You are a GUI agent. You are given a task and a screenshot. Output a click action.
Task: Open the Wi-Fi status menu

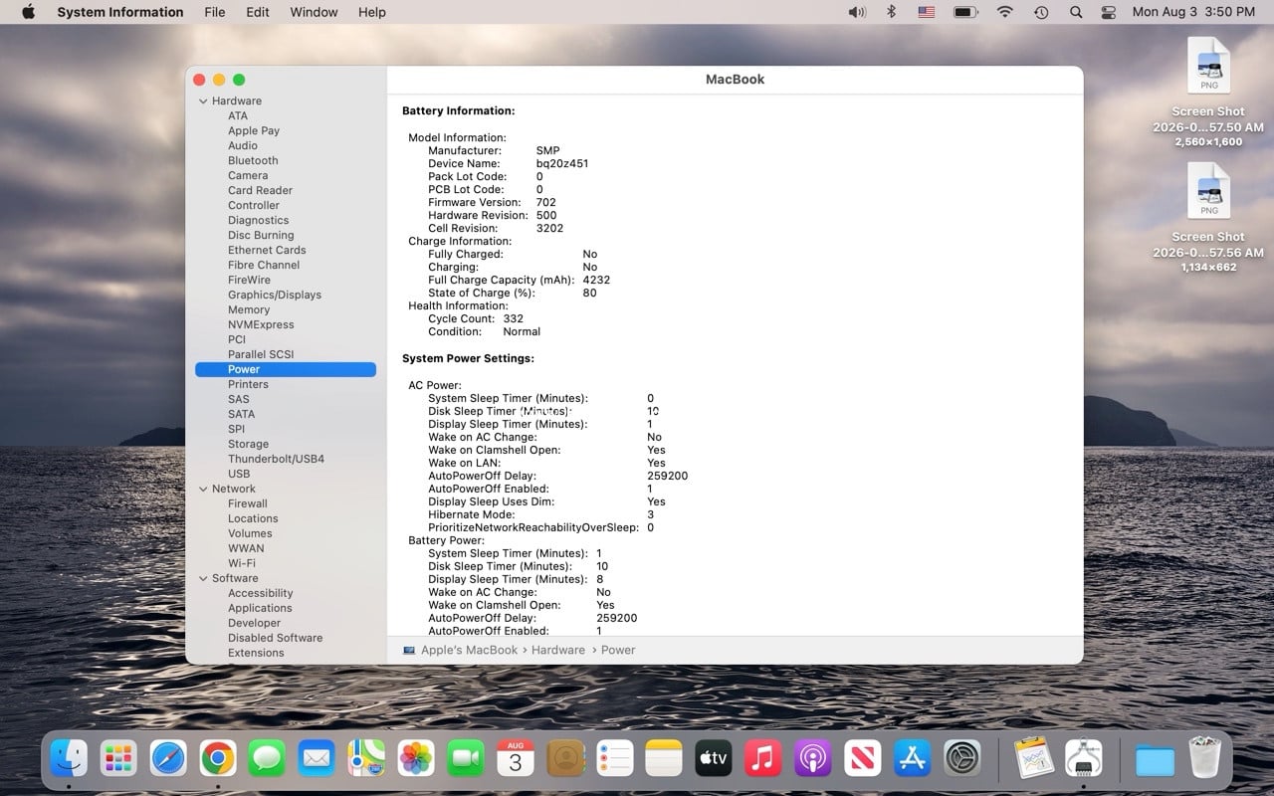click(x=1005, y=12)
